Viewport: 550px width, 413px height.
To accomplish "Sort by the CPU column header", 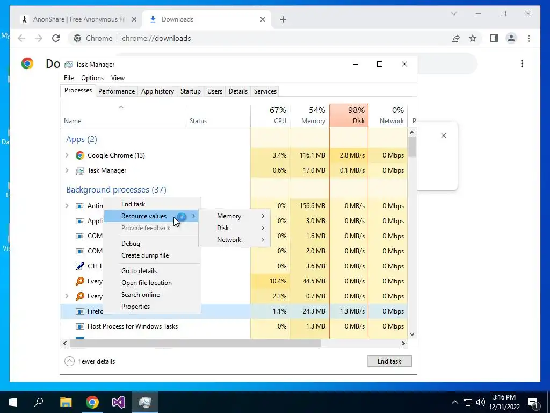I will [271, 115].
